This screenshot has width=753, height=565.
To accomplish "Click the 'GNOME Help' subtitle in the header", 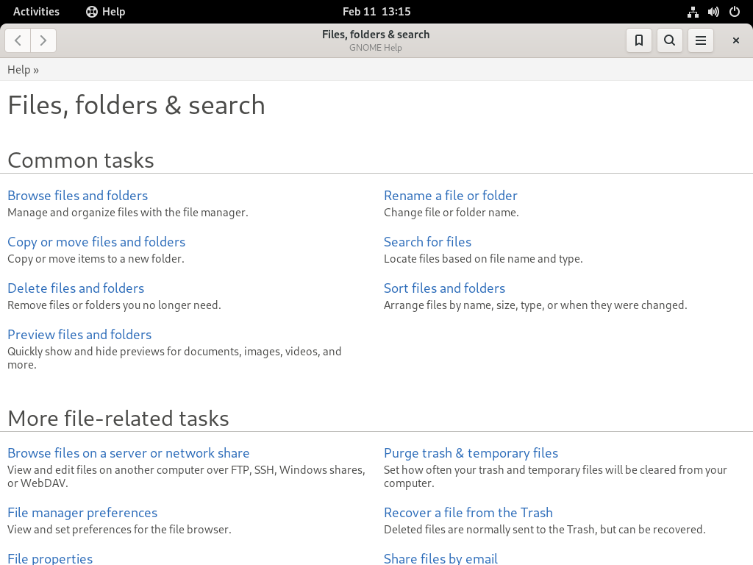I will click(x=376, y=48).
